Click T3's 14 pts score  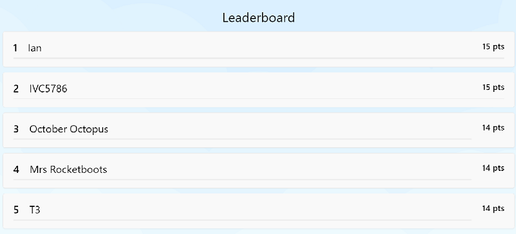[493, 208]
